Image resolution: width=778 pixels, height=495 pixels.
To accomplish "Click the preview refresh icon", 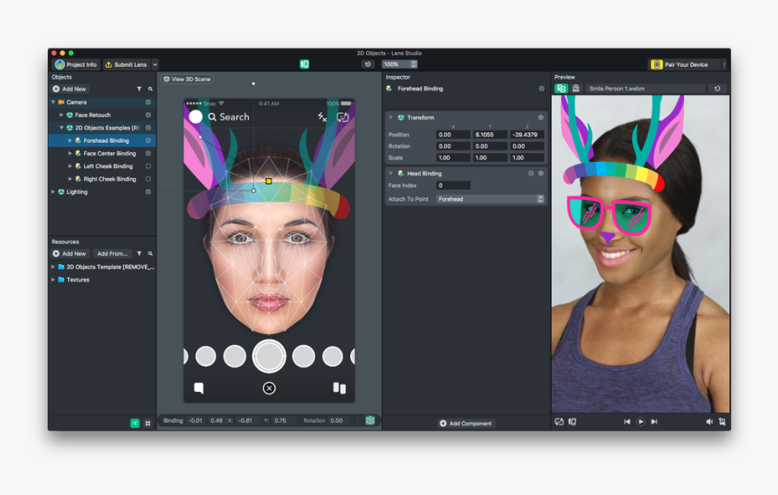I will tap(717, 89).
